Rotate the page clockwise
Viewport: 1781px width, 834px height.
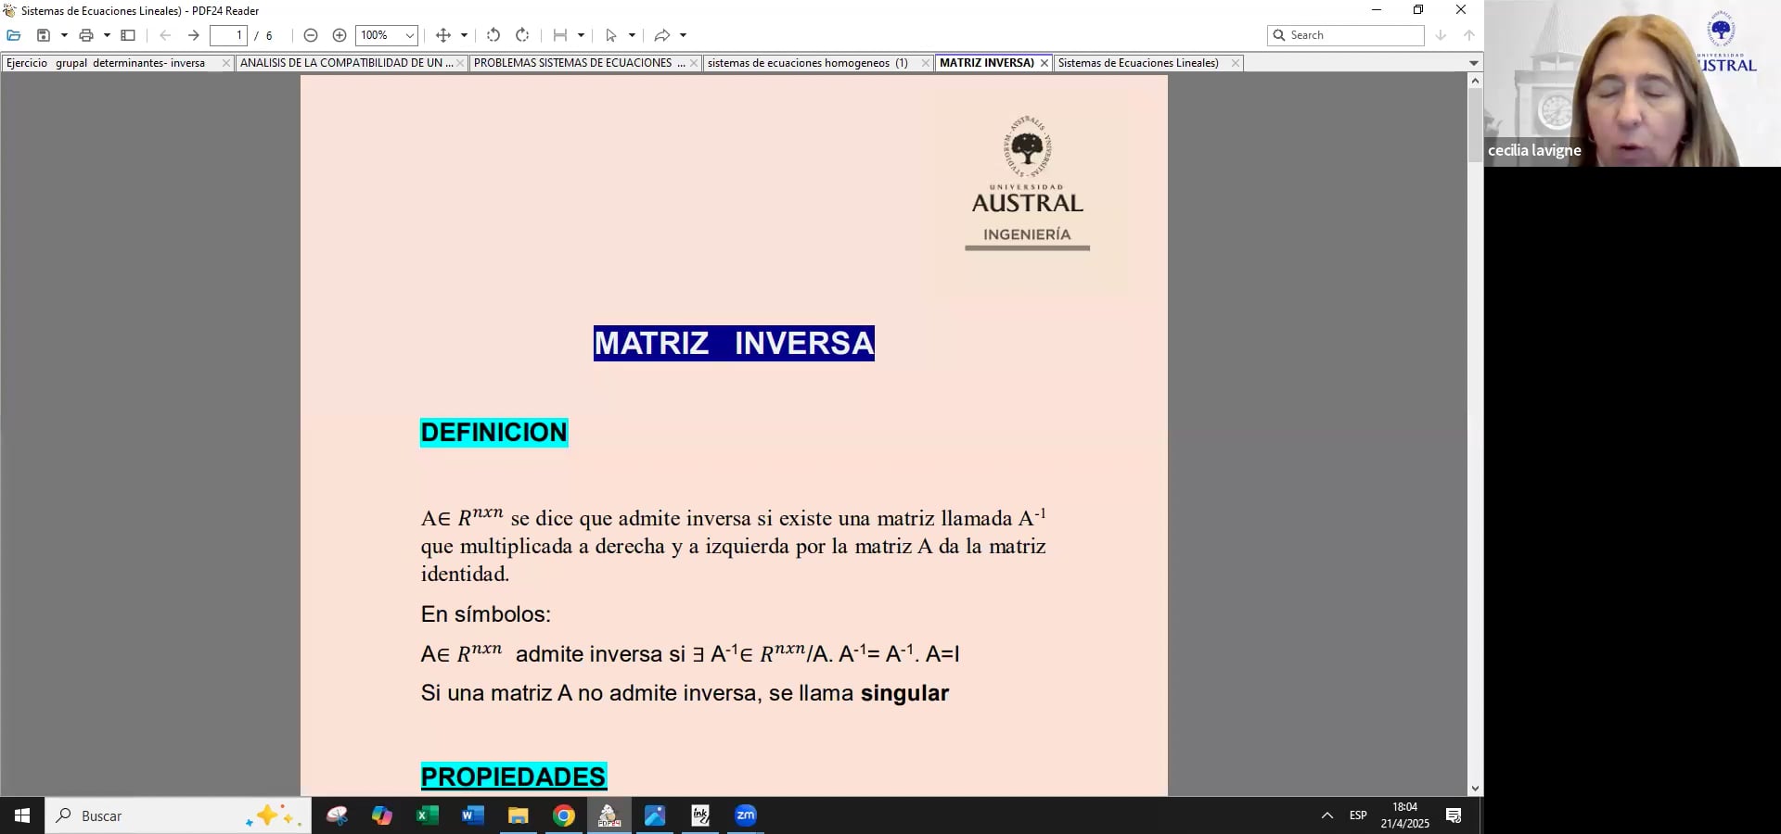coord(522,35)
